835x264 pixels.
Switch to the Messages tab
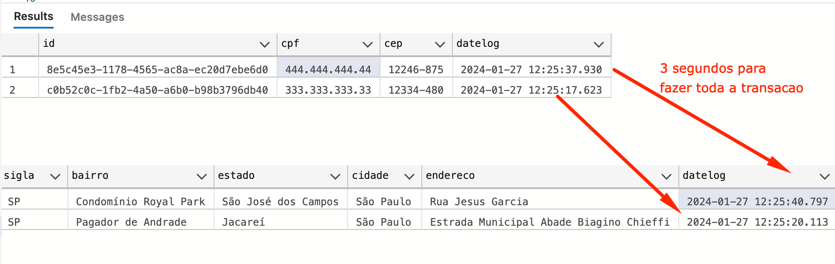click(x=97, y=17)
